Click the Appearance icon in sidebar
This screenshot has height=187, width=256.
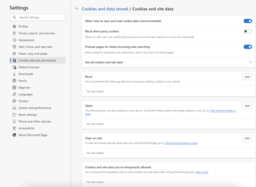point(14,40)
